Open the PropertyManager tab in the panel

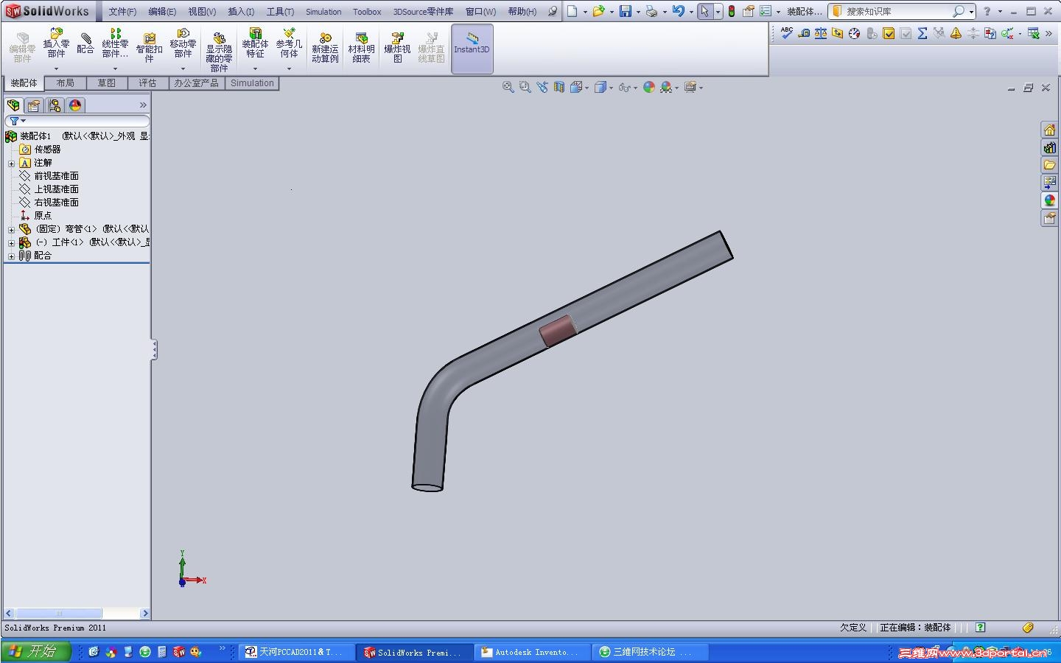[34, 105]
